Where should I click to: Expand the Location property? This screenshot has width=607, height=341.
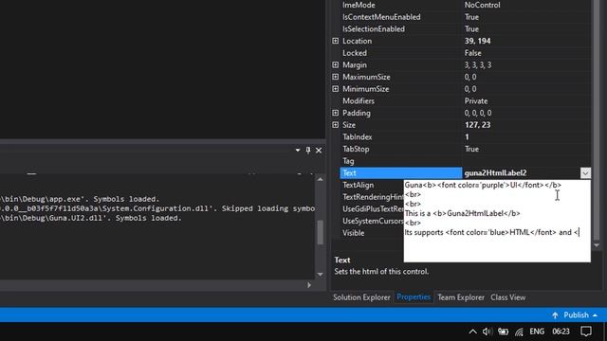[x=335, y=41]
